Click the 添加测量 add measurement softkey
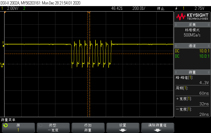This screenshot has height=133, width=211. tap(88, 128)
